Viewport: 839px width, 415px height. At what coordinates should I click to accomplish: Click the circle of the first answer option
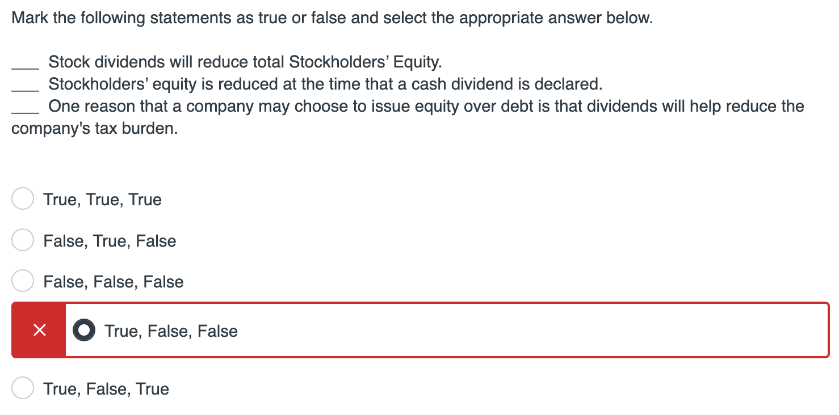[22, 199]
